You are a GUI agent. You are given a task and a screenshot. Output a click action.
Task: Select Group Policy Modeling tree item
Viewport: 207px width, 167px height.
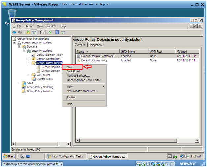pos(40,87)
